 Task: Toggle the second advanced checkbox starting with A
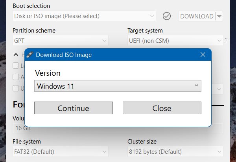[x=16, y=77]
